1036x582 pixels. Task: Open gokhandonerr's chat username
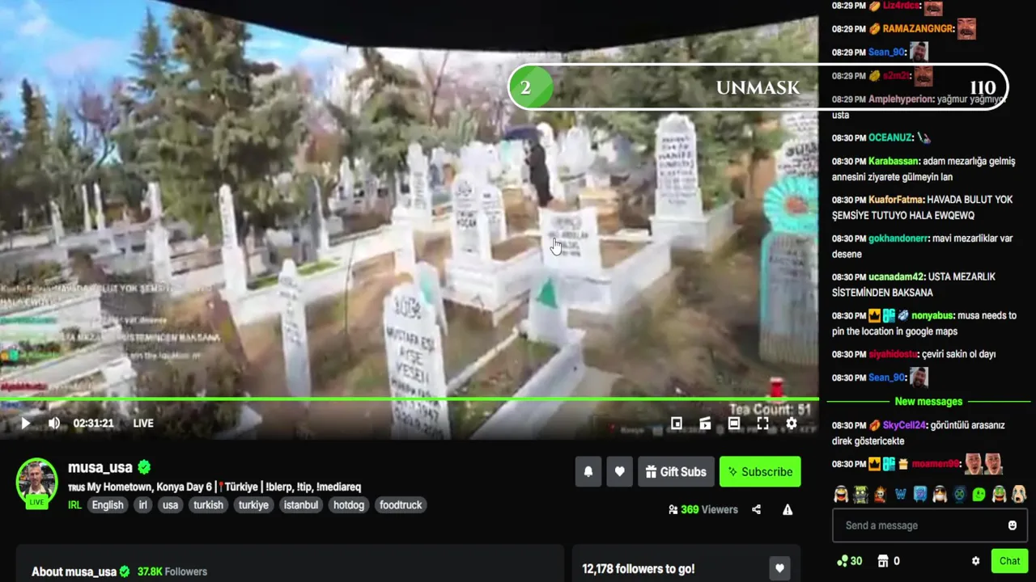[898, 238]
